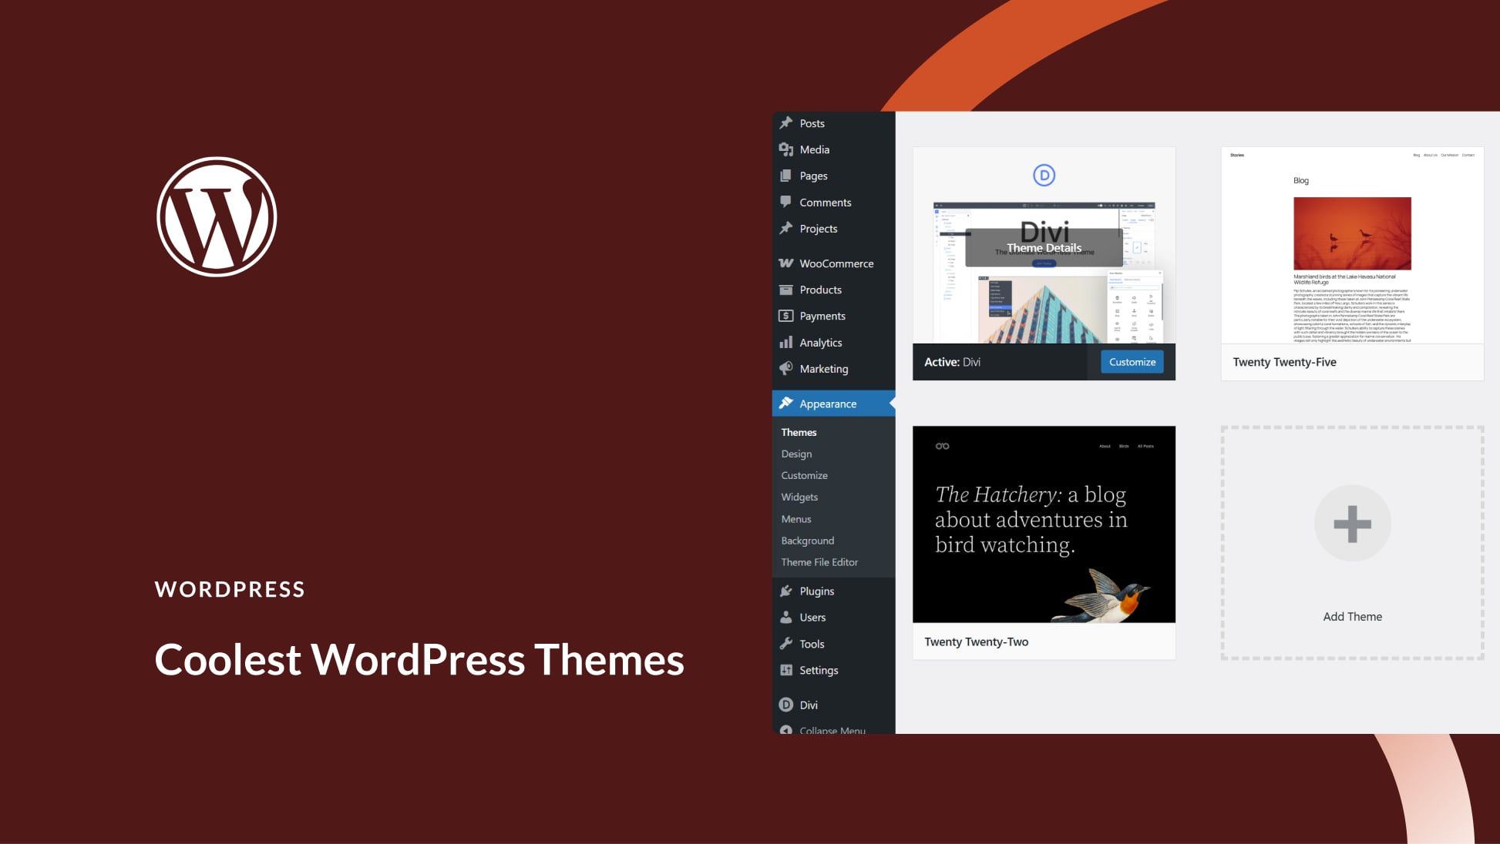Screen dimensions: 1500x844
Task: Click the Settings wrench icon
Action: (x=785, y=670)
